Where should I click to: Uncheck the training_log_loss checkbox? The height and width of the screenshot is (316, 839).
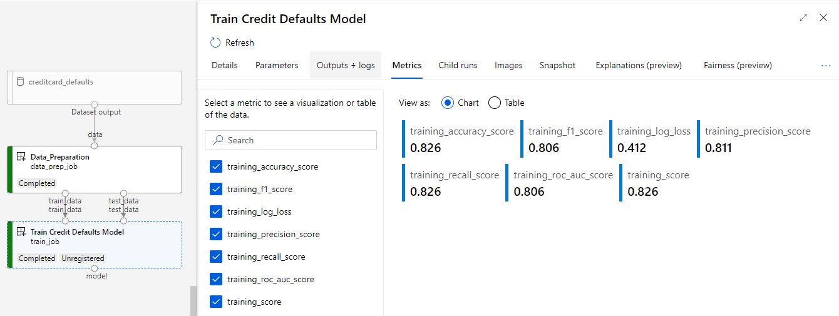[216, 212]
